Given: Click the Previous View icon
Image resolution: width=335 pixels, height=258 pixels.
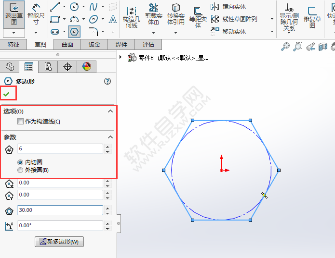Looking at the screenshot, I should tap(310, 47).
